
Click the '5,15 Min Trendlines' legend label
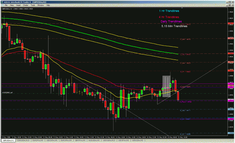[x=174, y=26]
